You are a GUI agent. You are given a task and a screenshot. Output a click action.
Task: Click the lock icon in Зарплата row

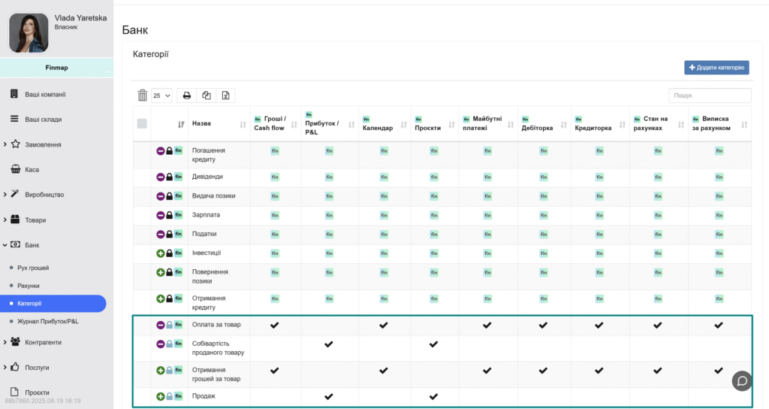point(170,215)
